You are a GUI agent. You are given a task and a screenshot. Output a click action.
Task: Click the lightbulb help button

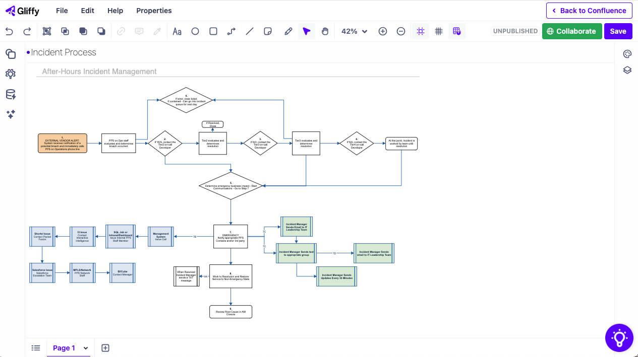coord(619,337)
